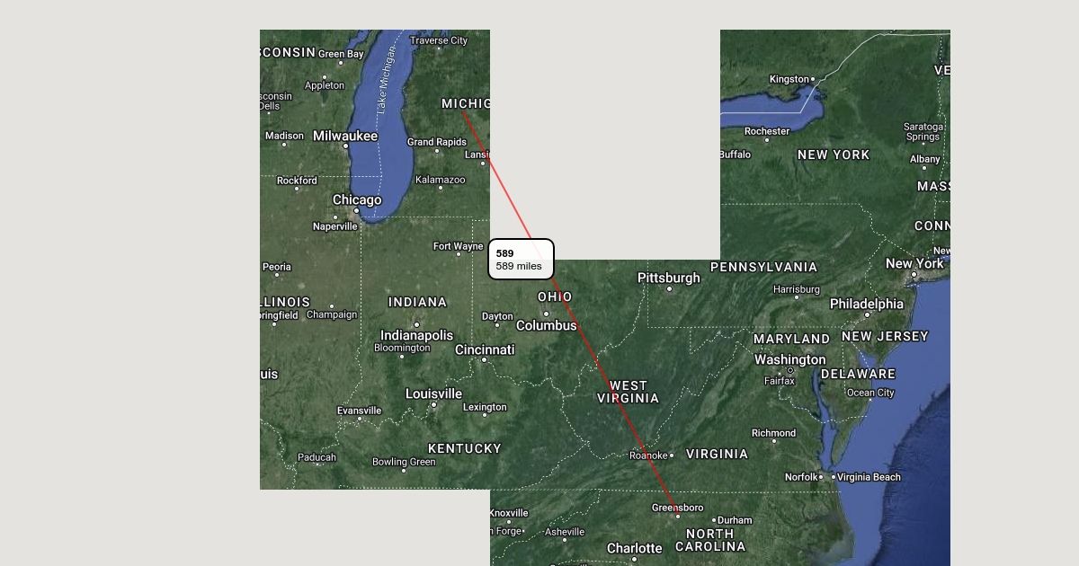The image size is (1079, 566).
Task: Select the Chicago city marker dot
Action: 356,211
